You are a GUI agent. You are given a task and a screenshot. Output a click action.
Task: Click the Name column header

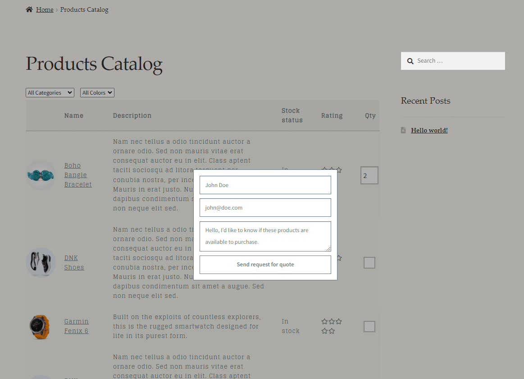(x=74, y=115)
